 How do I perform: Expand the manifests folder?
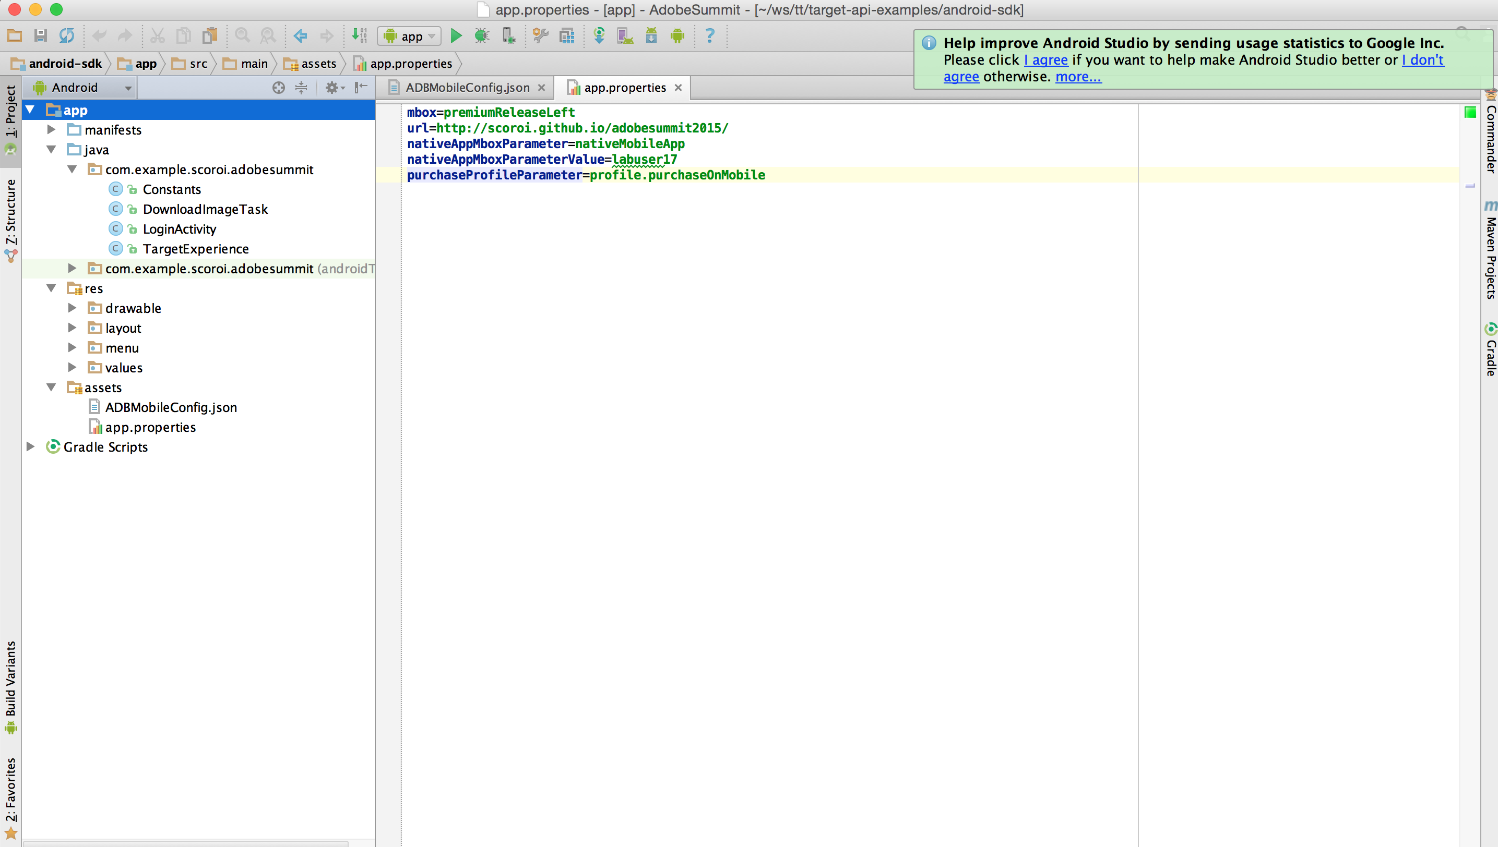(x=51, y=130)
